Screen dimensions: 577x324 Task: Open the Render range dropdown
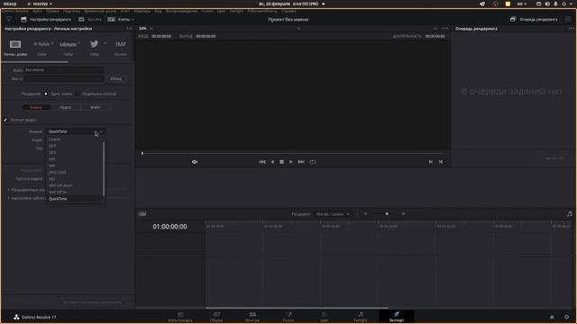point(334,214)
